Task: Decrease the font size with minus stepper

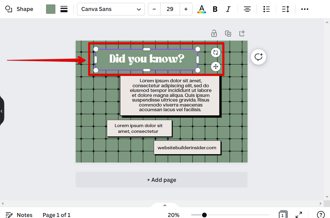Action: pos(154,9)
